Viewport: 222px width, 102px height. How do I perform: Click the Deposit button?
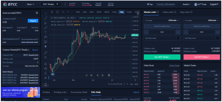pos(33,21)
